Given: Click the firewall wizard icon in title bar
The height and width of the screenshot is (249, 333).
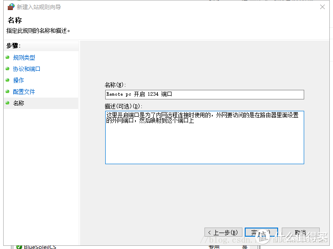Looking at the screenshot, I should 11,7.
